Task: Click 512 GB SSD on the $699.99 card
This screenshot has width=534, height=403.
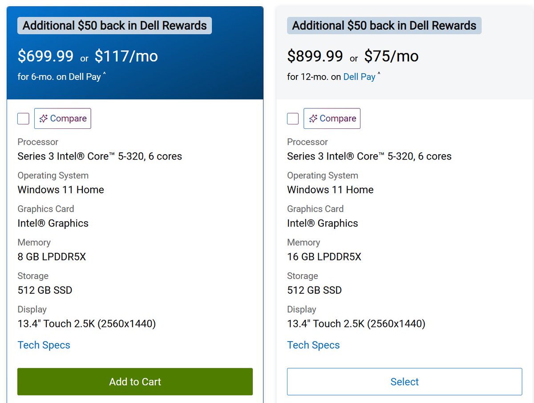Action: click(45, 290)
